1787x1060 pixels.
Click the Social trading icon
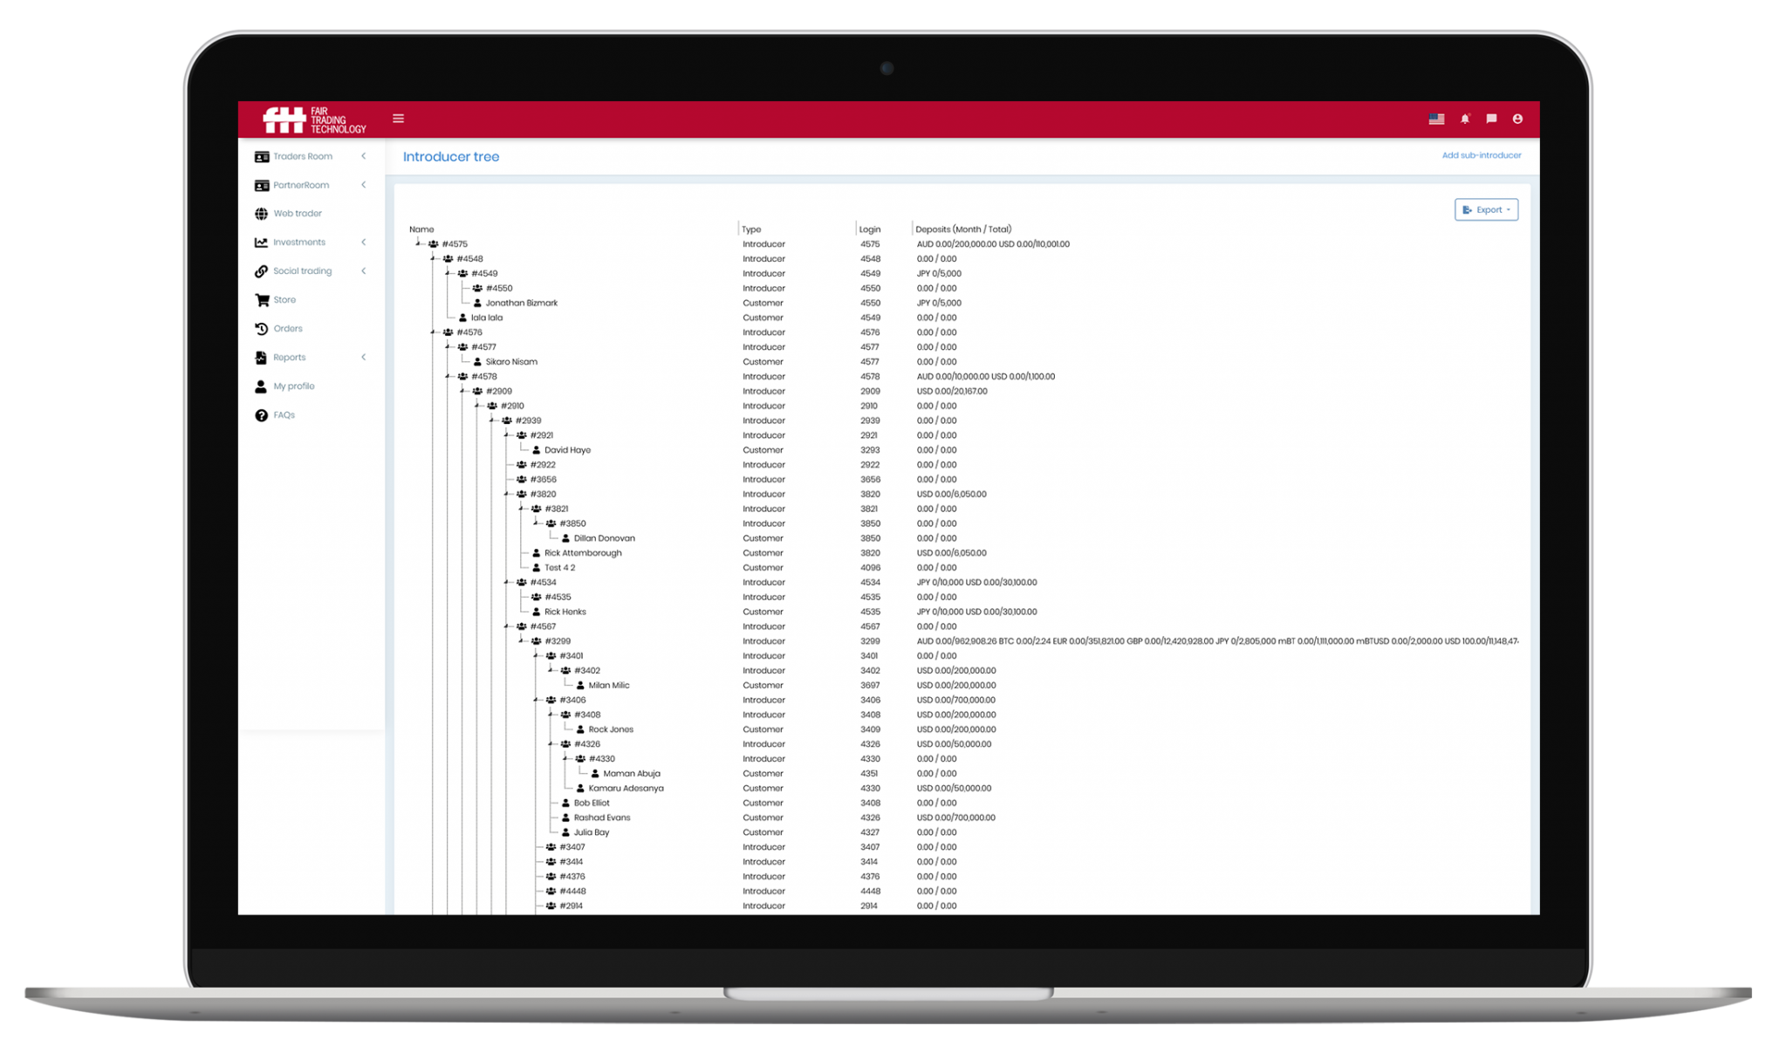click(x=261, y=270)
